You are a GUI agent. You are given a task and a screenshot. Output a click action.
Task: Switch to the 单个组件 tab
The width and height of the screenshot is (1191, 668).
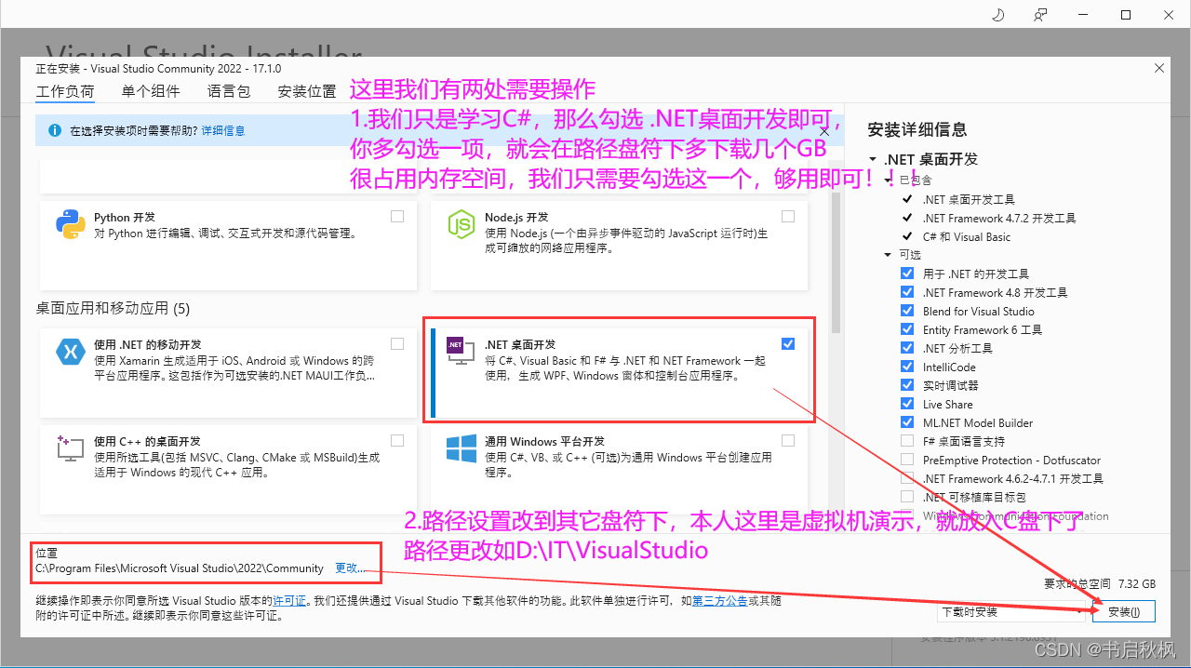(151, 91)
